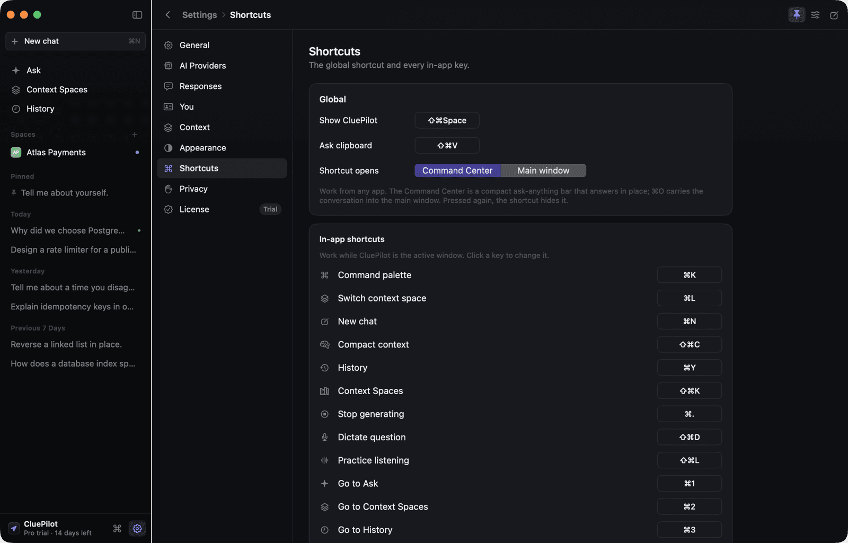The height and width of the screenshot is (543, 848).
Task: Open AI Providers settings
Action: (x=222, y=66)
